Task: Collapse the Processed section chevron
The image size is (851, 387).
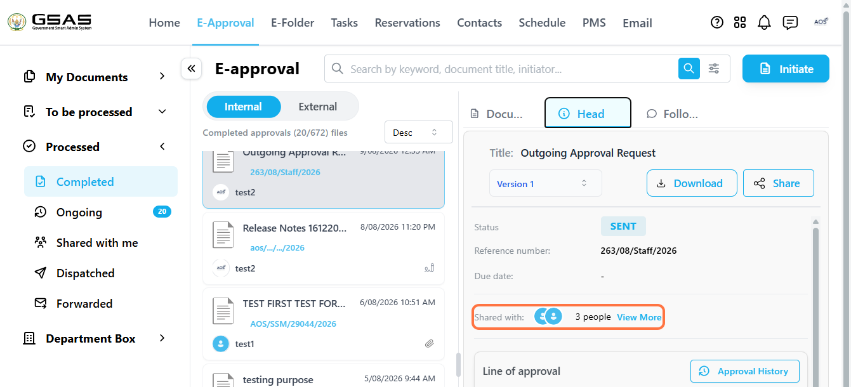Action: point(162,147)
